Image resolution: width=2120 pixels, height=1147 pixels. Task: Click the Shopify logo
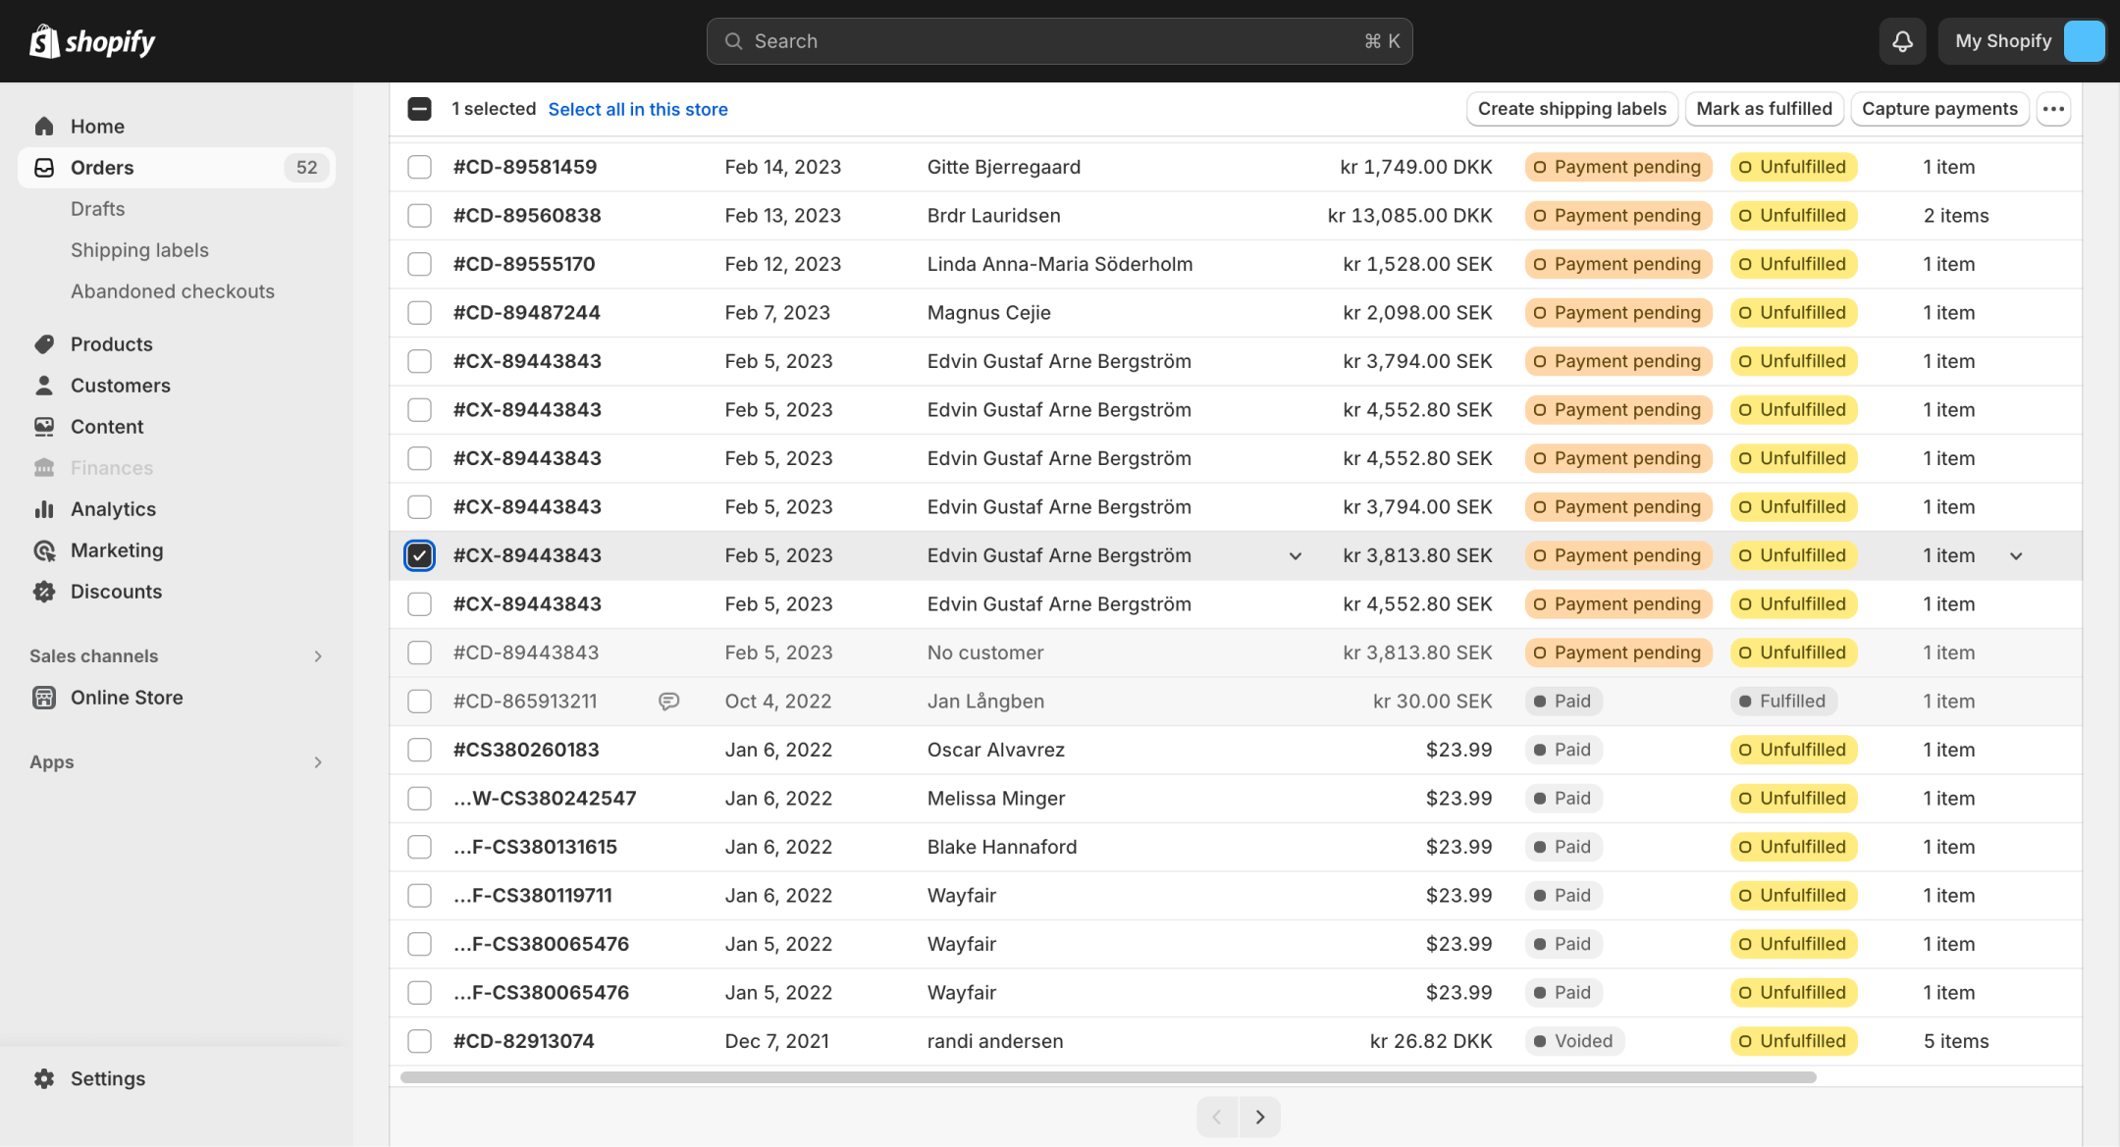93,41
